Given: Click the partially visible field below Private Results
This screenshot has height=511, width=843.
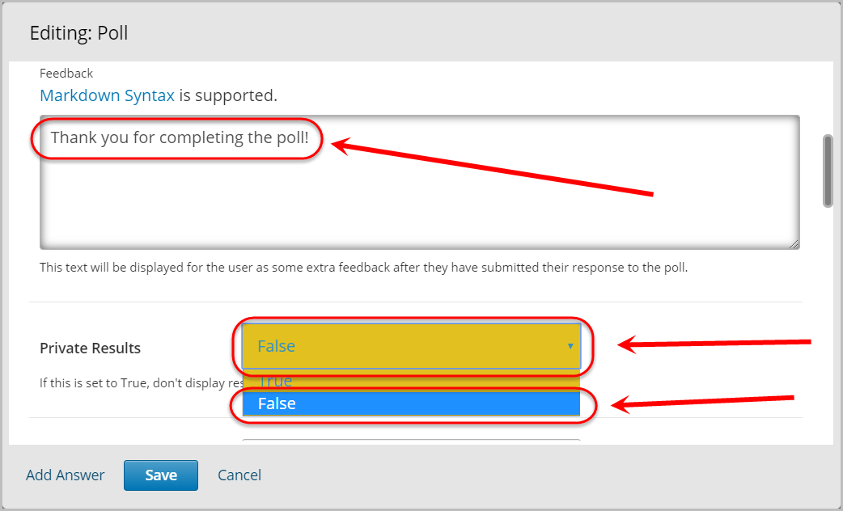Looking at the screenshot, I should [x=411, y=441].
